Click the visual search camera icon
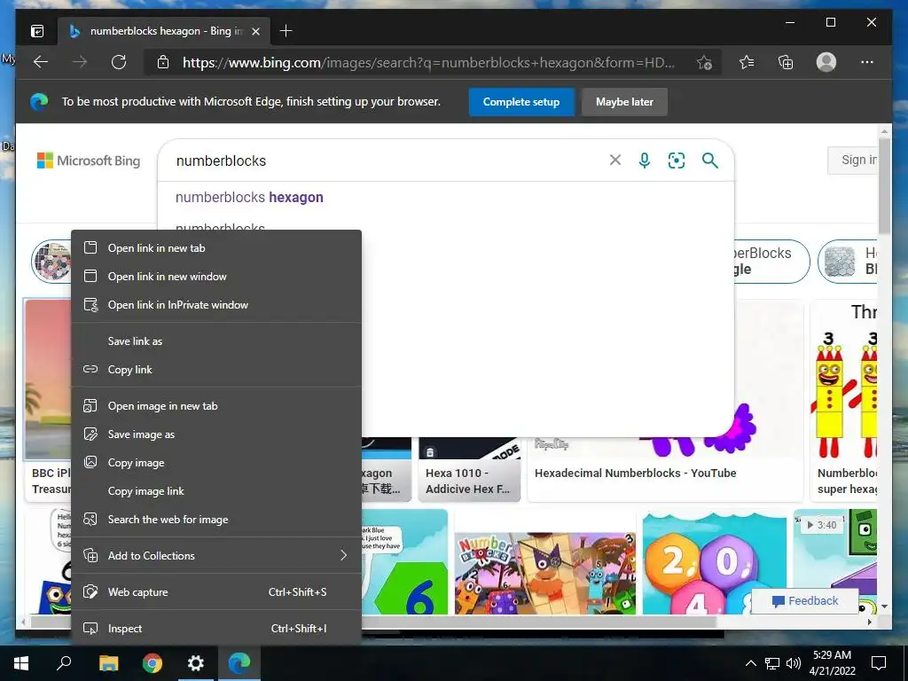 click(x=677, y=160)
